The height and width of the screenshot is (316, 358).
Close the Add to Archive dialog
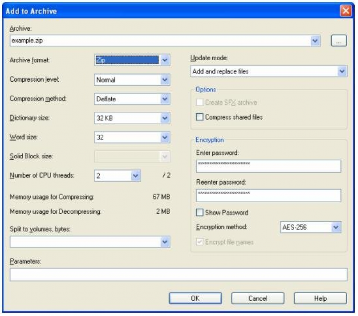click(346, 11)
